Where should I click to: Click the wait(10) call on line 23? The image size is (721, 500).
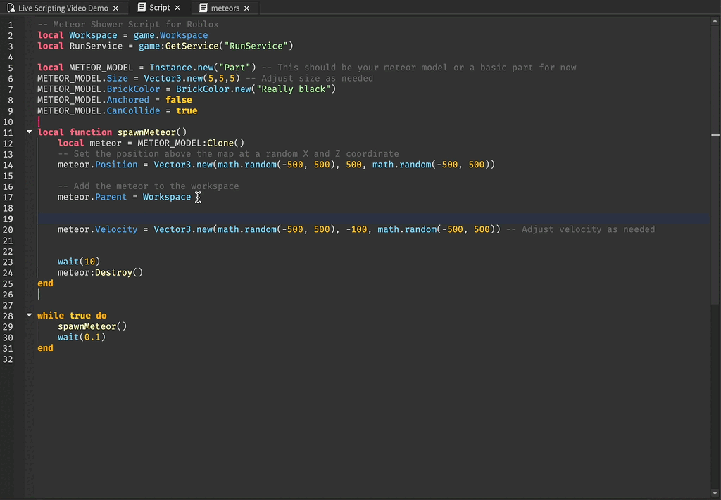79,262
